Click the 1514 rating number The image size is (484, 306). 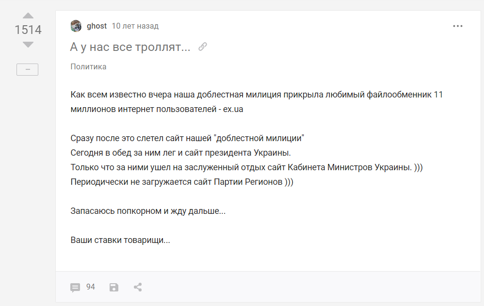tap(28, 30)
